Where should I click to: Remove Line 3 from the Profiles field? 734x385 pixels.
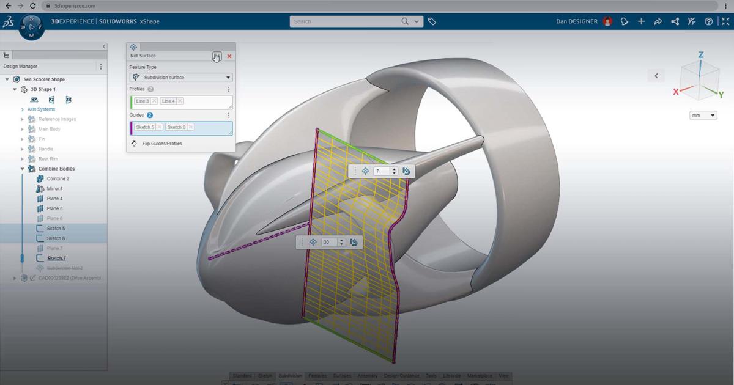tap(154, 101)
